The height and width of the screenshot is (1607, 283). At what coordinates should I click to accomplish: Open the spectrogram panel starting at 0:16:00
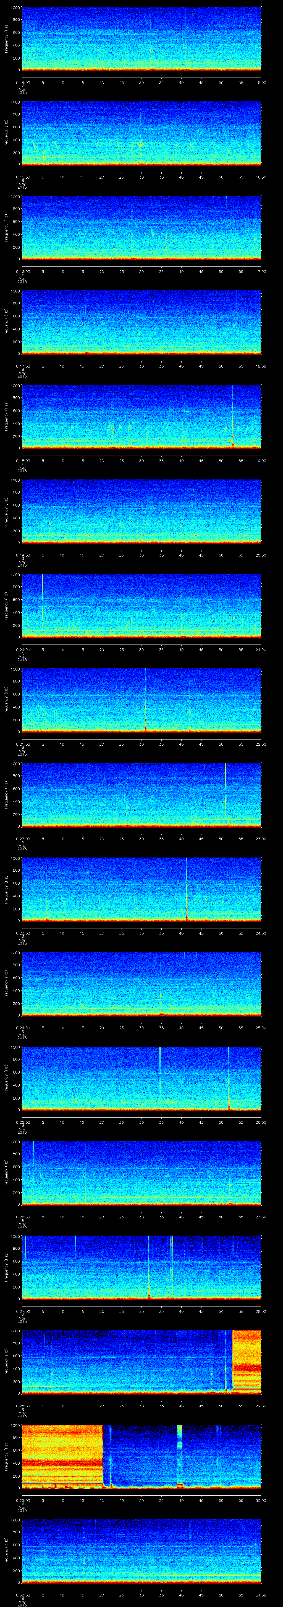tap(142, 228)
